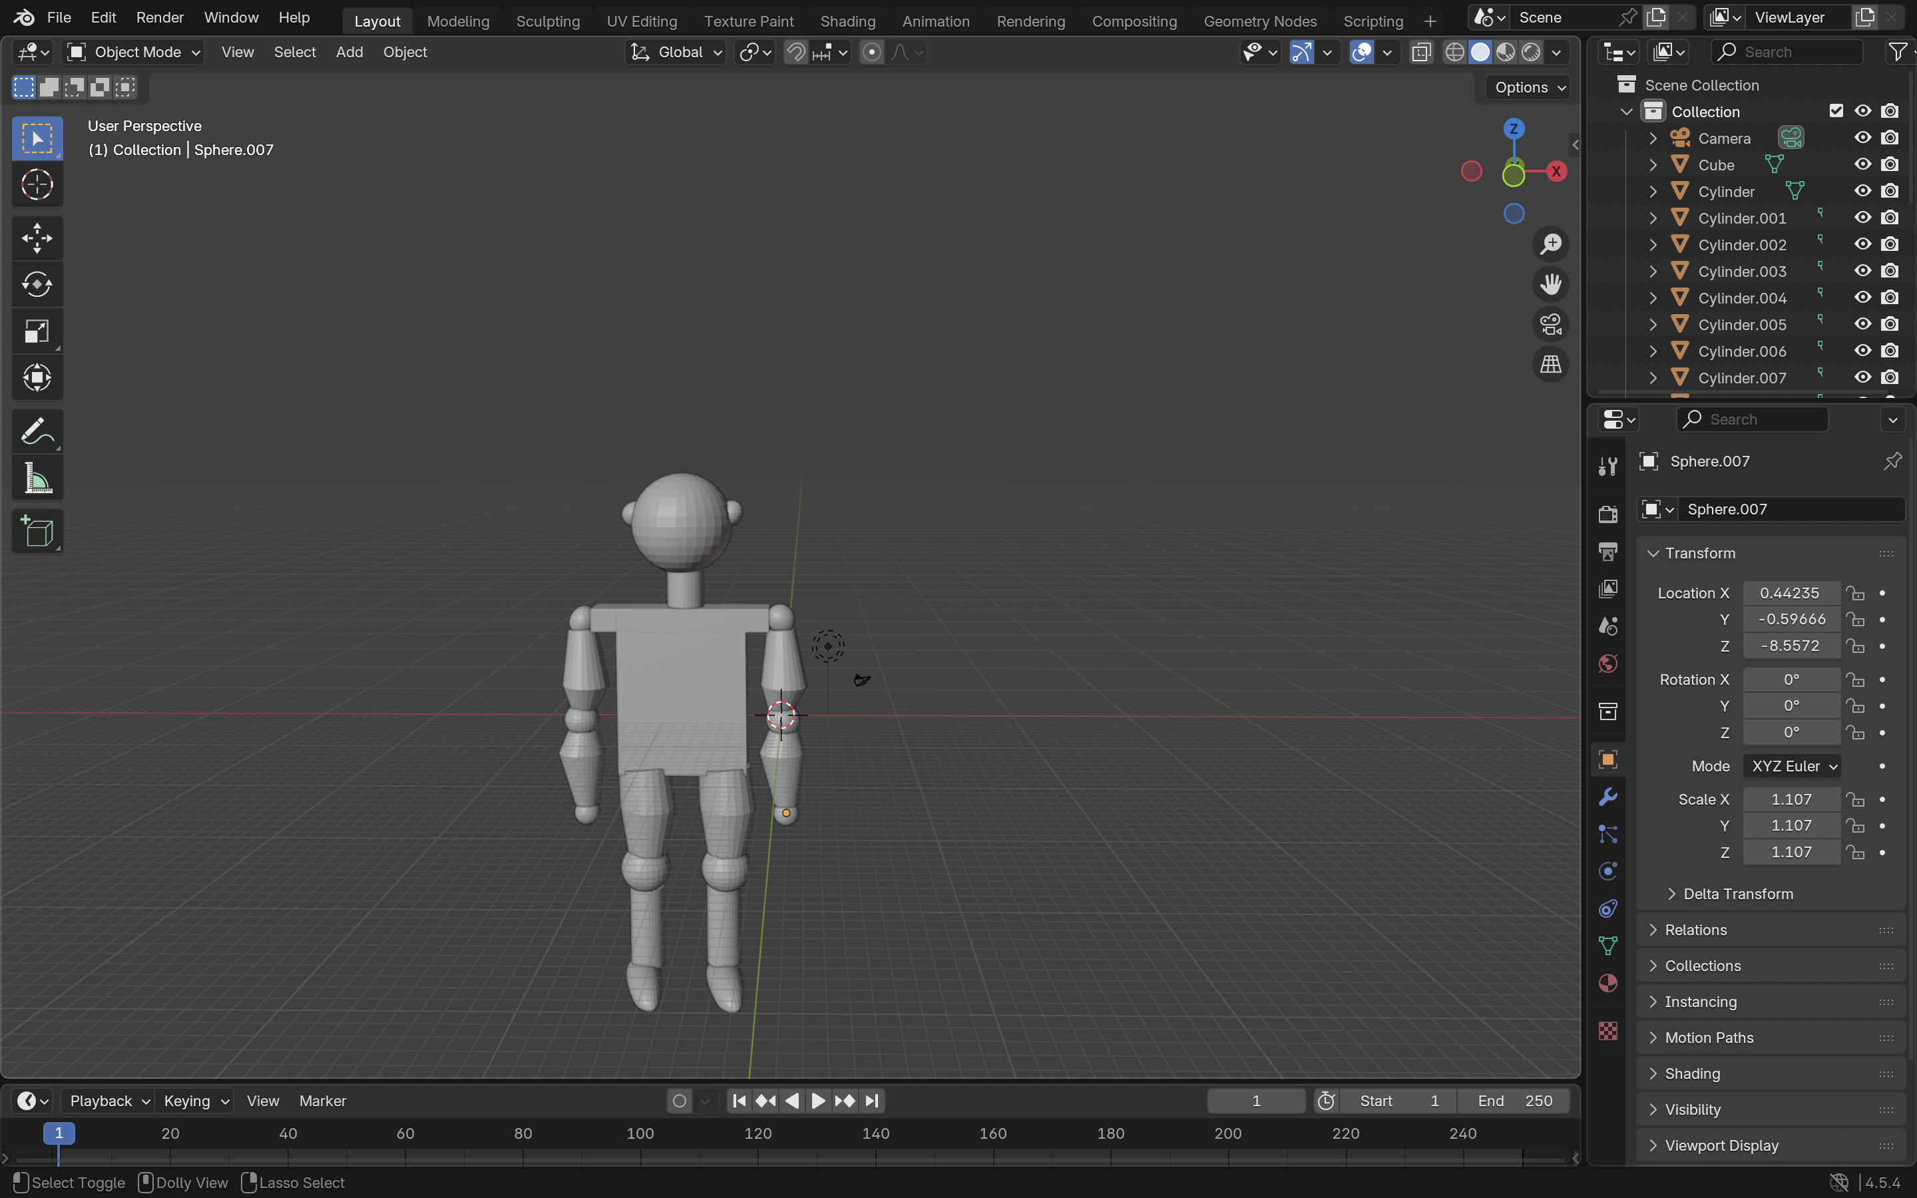This screenshot has width=1917, height=1198.
Task: Open the Modifiers wrench properties tab
Action: pos(1607,797)
